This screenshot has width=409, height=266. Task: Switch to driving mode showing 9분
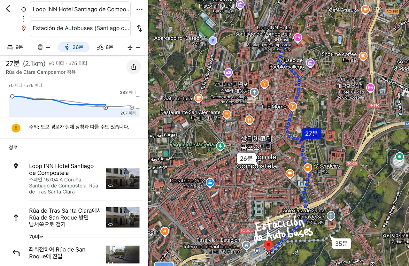tap(15, 47)
